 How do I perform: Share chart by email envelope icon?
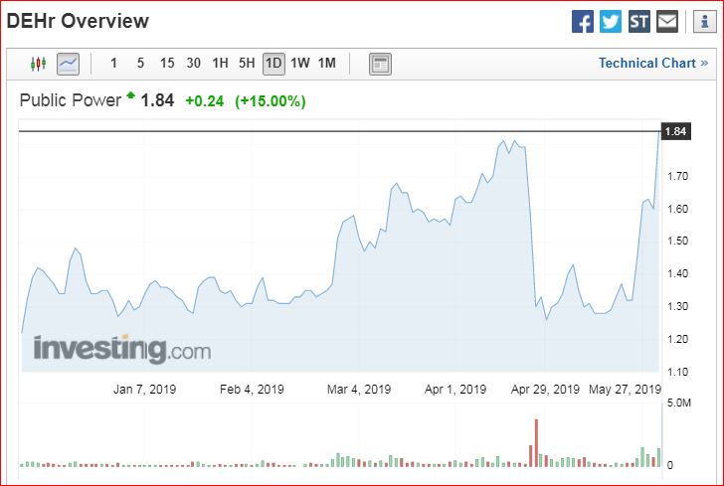[667, 21]
